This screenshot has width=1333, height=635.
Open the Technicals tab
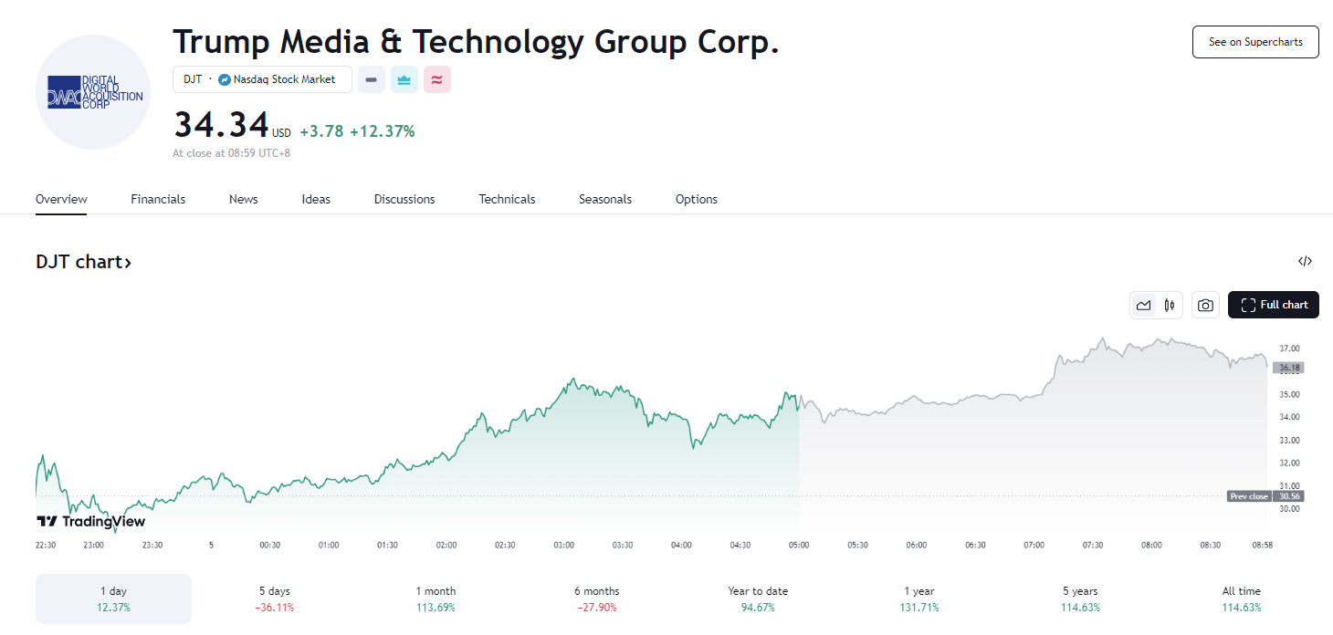(x=507, y=199)
